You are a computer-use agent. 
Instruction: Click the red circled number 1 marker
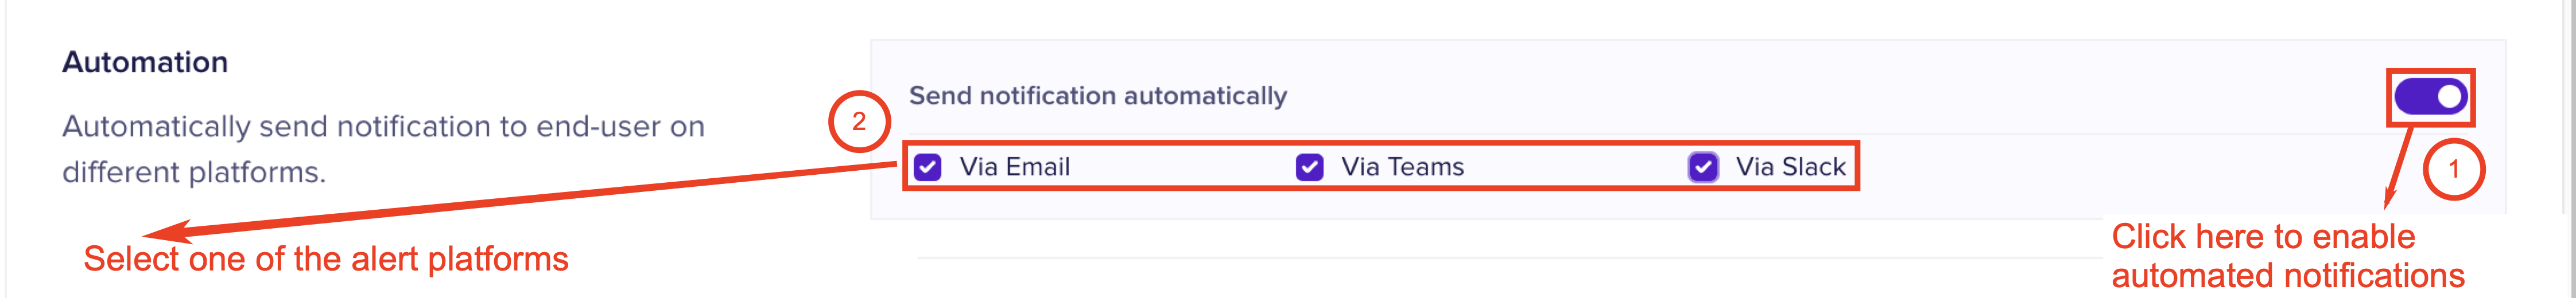(2453, 170)
